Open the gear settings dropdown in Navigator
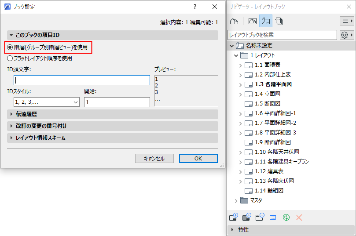Screen dimensions: 356x236 [x=347, y=35]
